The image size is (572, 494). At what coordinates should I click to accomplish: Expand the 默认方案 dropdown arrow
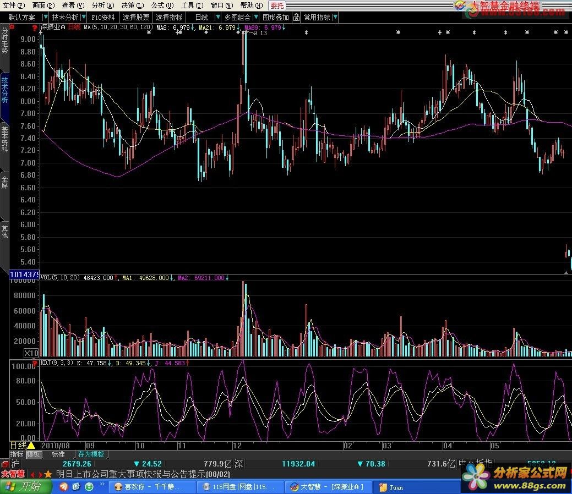point(45,17)
